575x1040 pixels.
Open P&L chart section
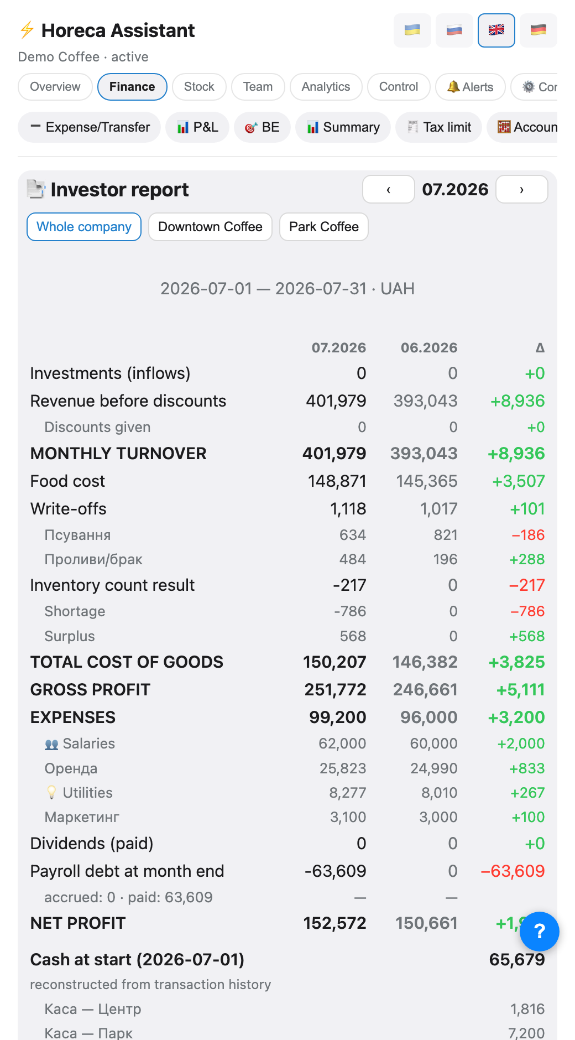(197, 127)
